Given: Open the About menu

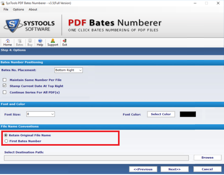Looking at the screenshot, I should (33, 9).
